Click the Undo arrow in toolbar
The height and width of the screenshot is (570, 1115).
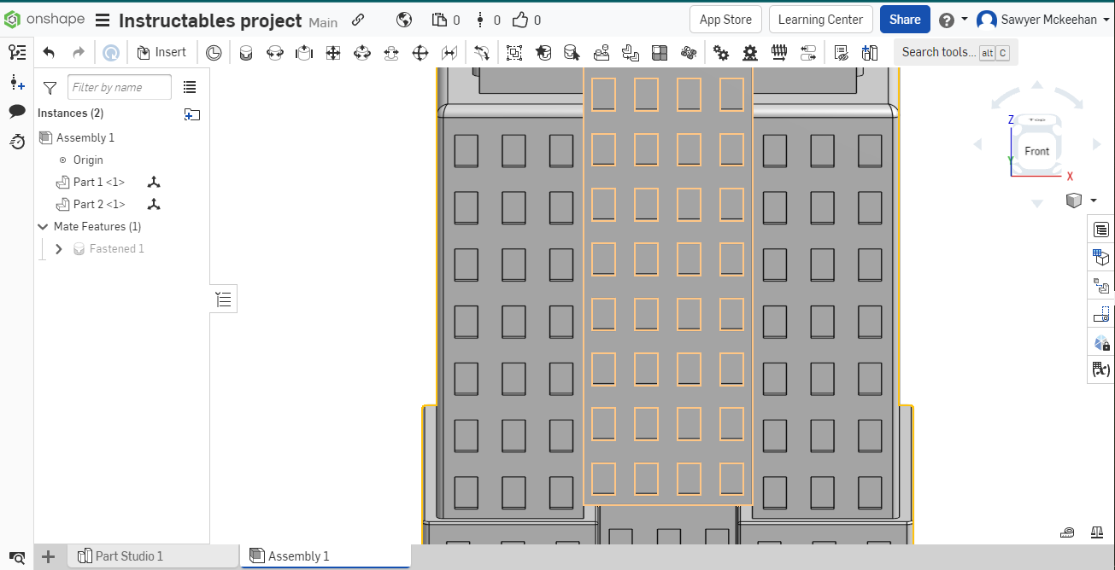tap(49, 53)
